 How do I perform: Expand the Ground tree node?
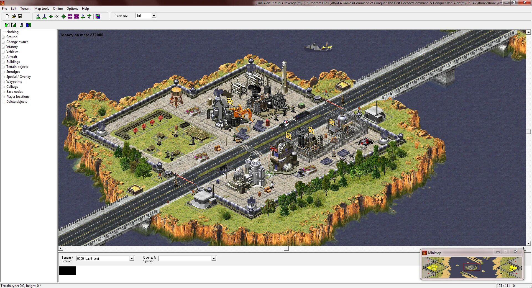coord(3,37)
